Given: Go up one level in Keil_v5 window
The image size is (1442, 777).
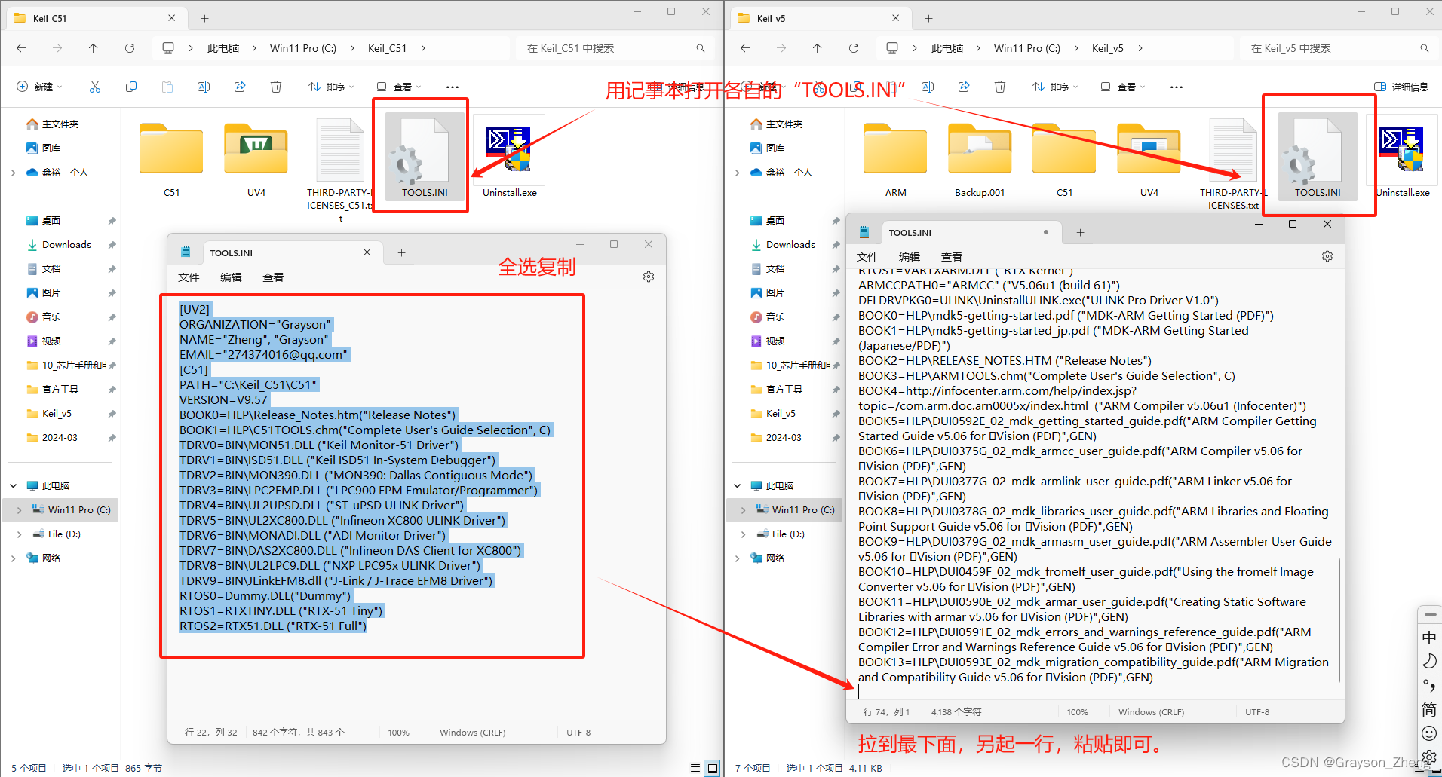Looking at the screenshot, I should click(818, 48).
